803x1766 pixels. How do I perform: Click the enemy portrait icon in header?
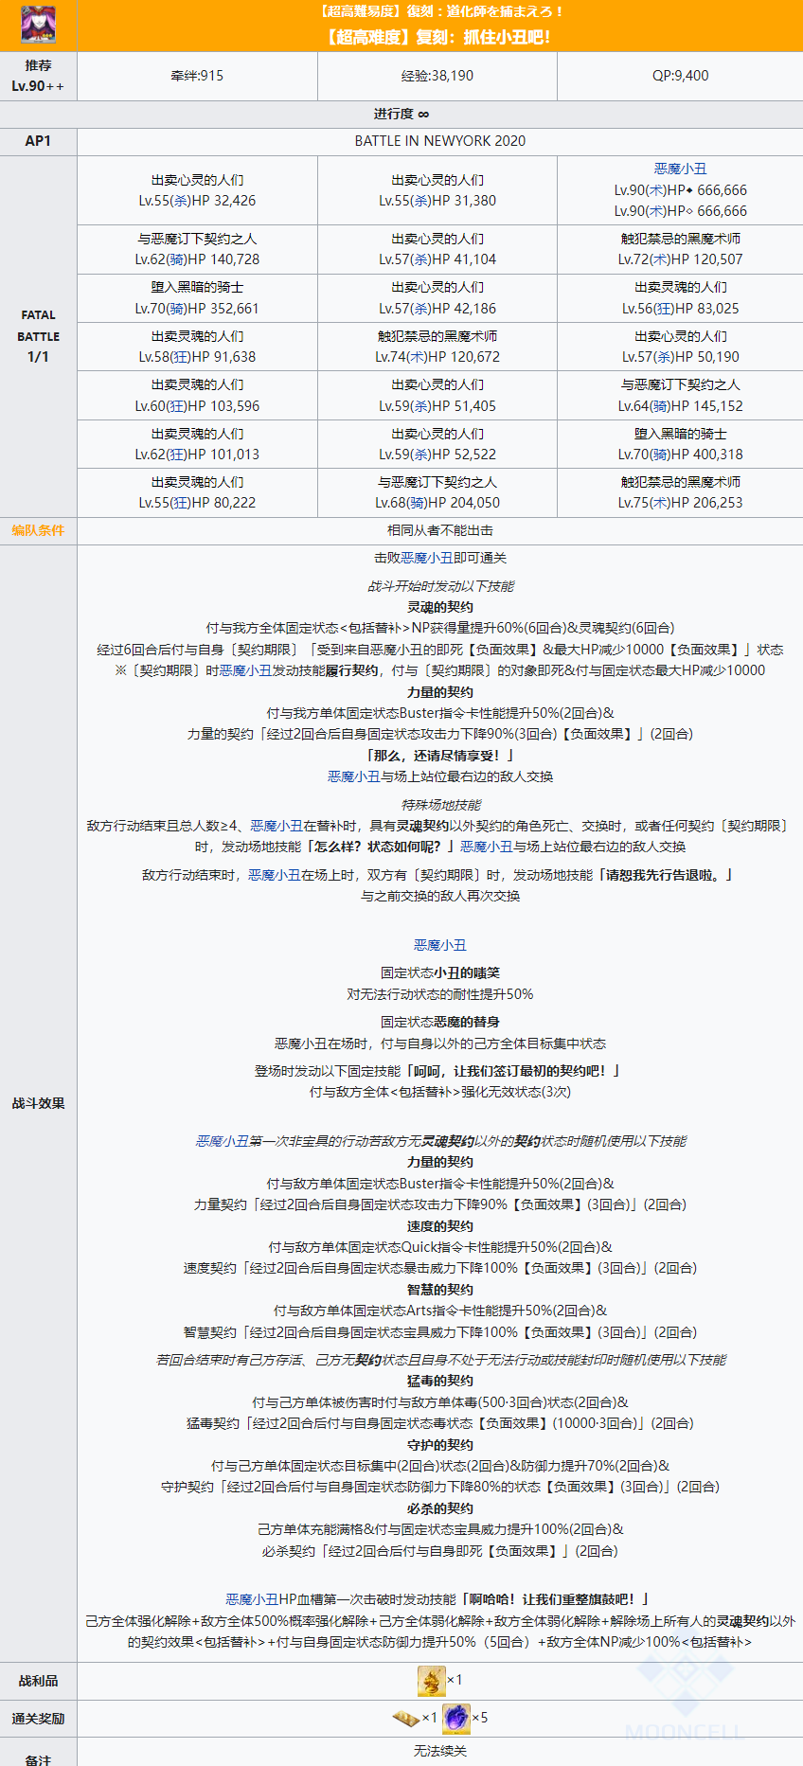coord(38,25)
